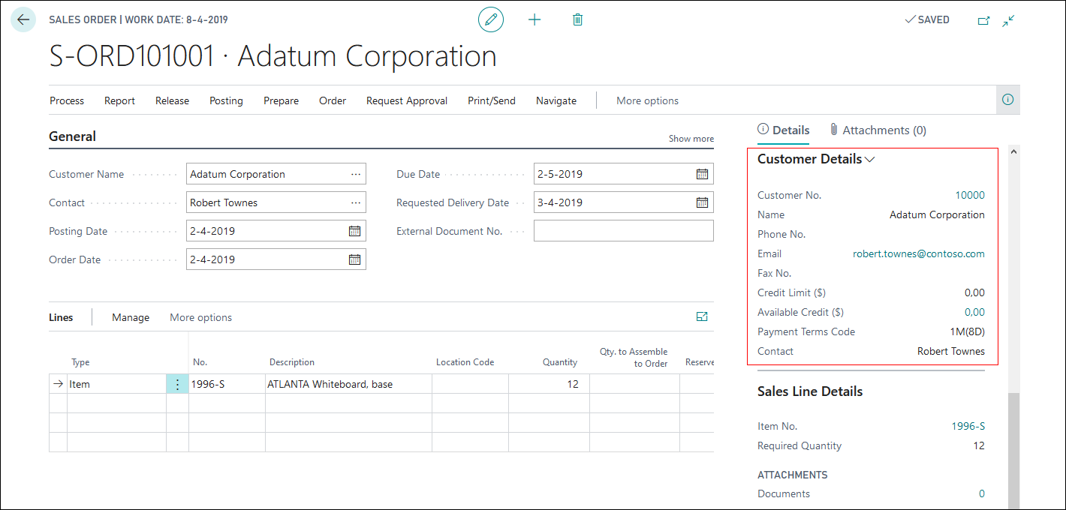Open item 1996-S link in Sales Line Details
The image size is (1066, 510).
(x=968, y=426)
